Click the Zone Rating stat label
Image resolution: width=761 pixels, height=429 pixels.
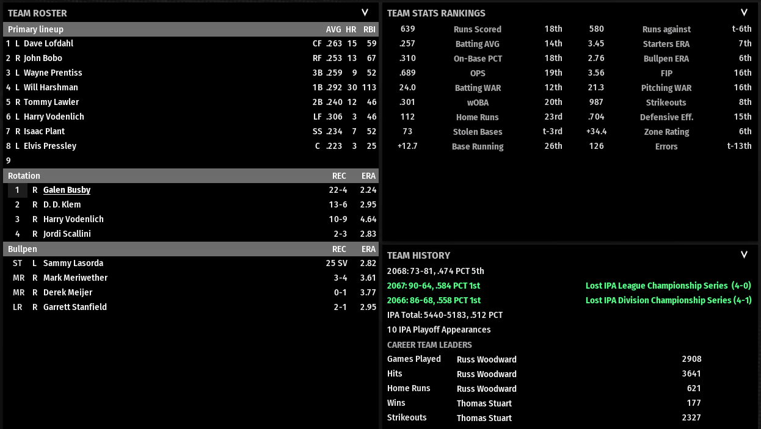coord(666,132)
